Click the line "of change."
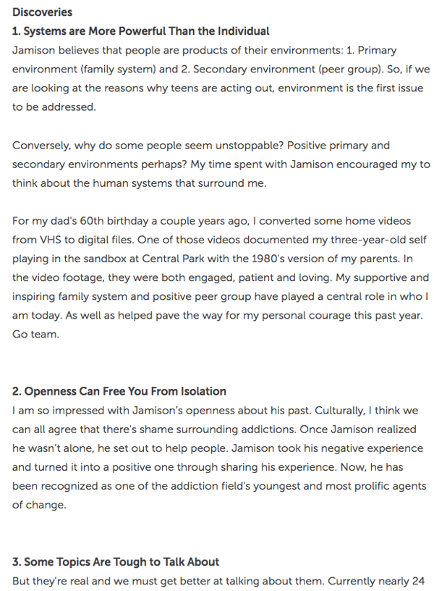This screenshot has height=591, width=434. pyautogui.click(x=39, y=505)
